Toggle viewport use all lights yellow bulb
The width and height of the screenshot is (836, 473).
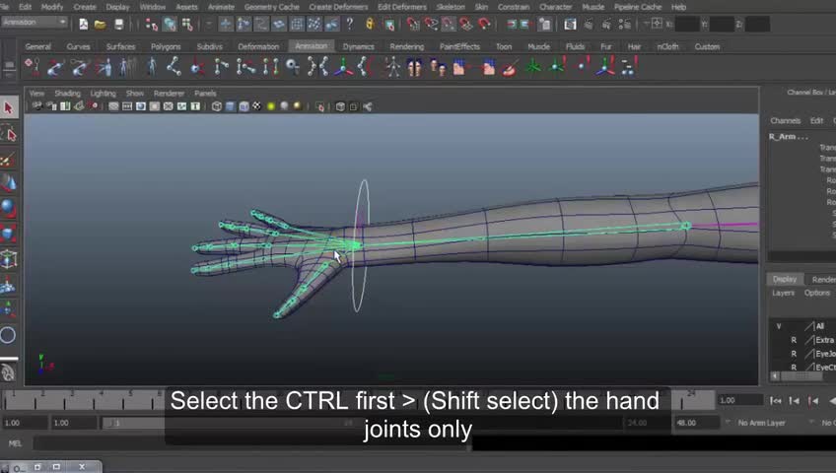271,106
